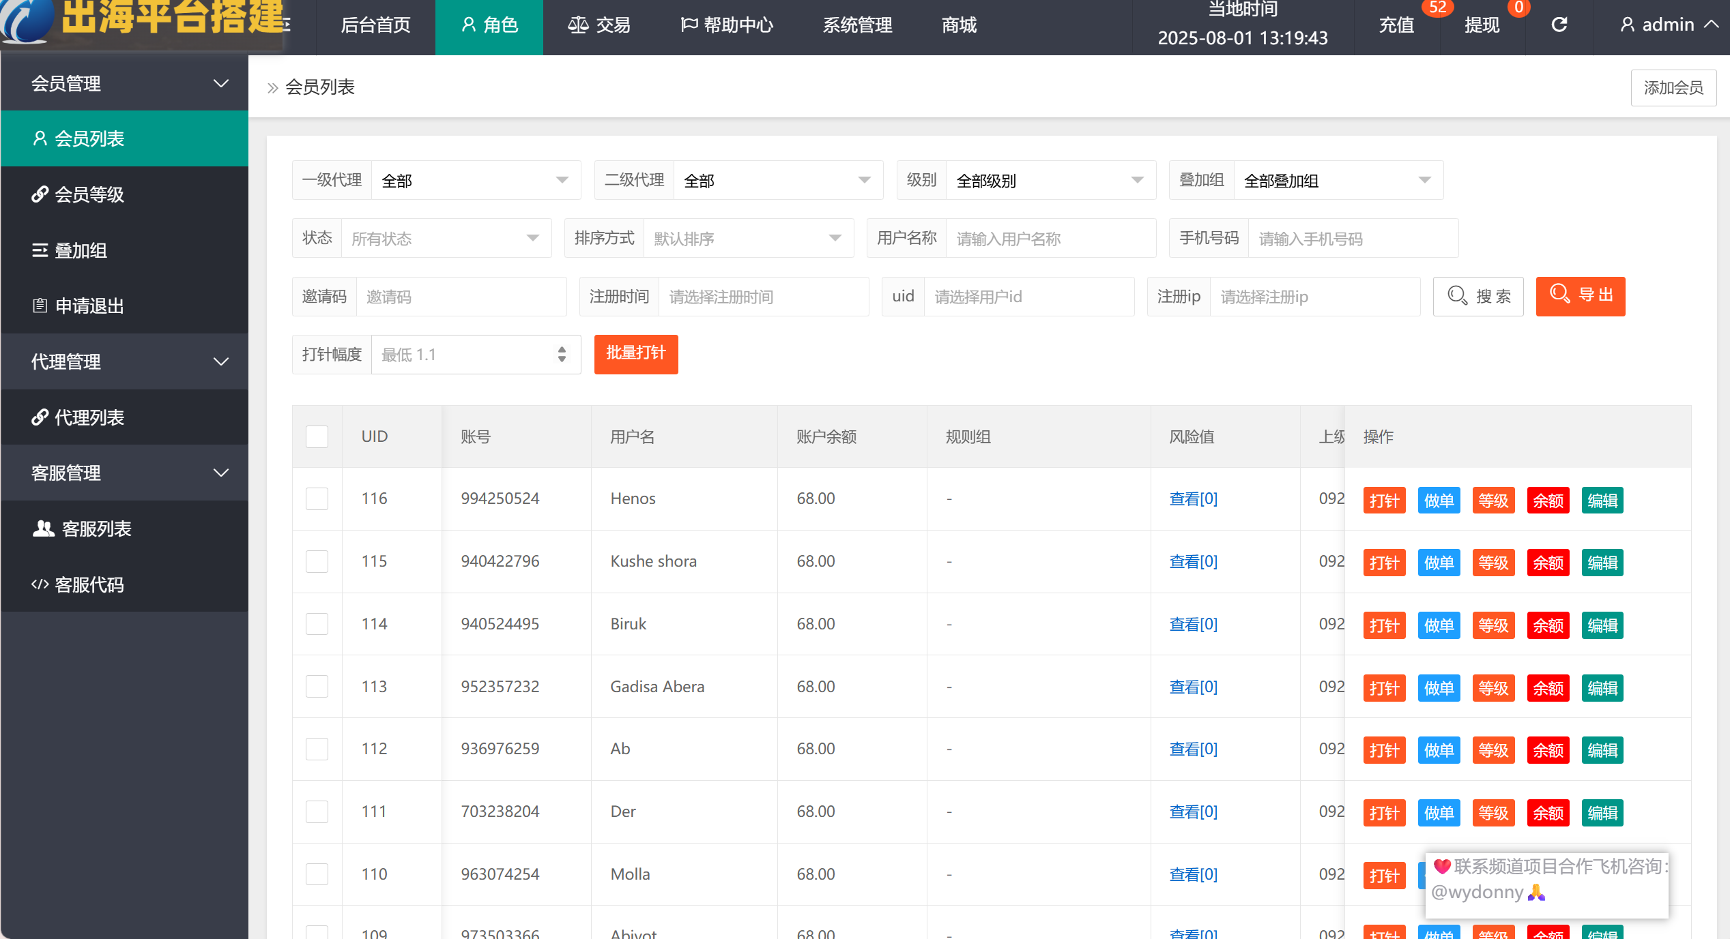Viewport: 1730px width, 939px height.
Task: Open the 一级代理 dropdown
Action: [x=476, y=180]
